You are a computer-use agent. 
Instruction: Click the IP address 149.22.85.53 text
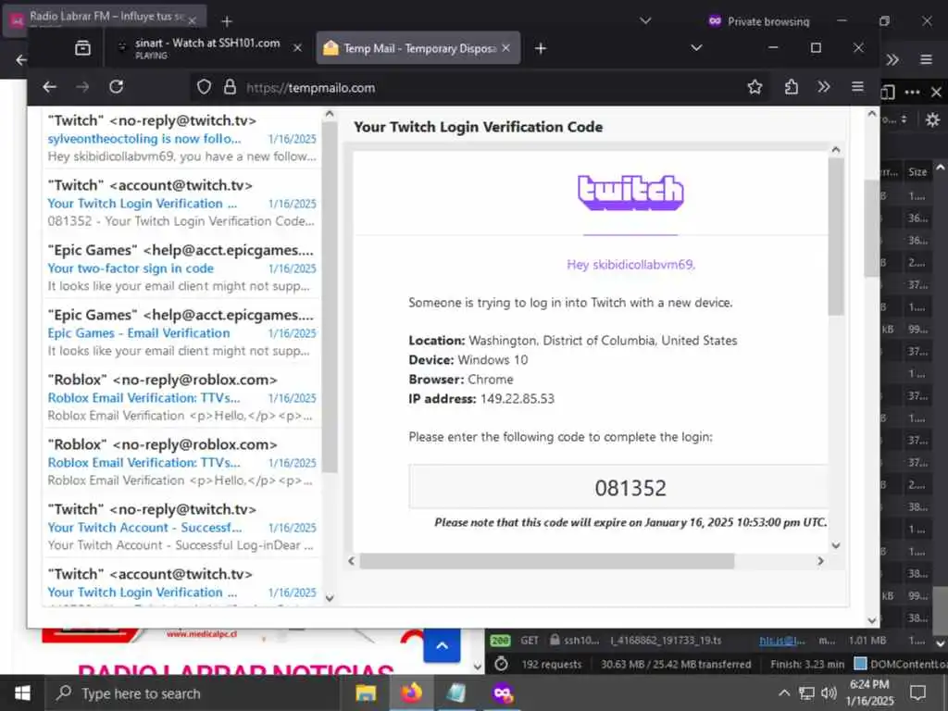pos(517,399)
